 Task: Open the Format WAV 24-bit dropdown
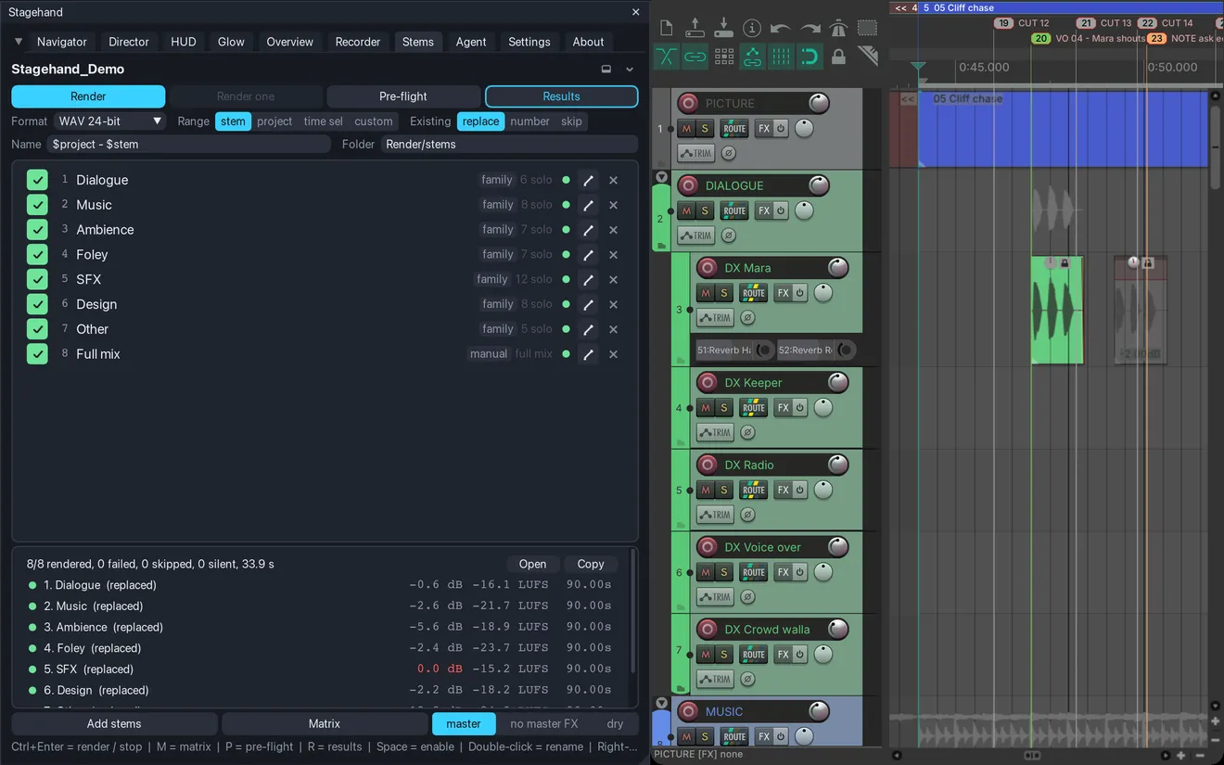point(108,121)
